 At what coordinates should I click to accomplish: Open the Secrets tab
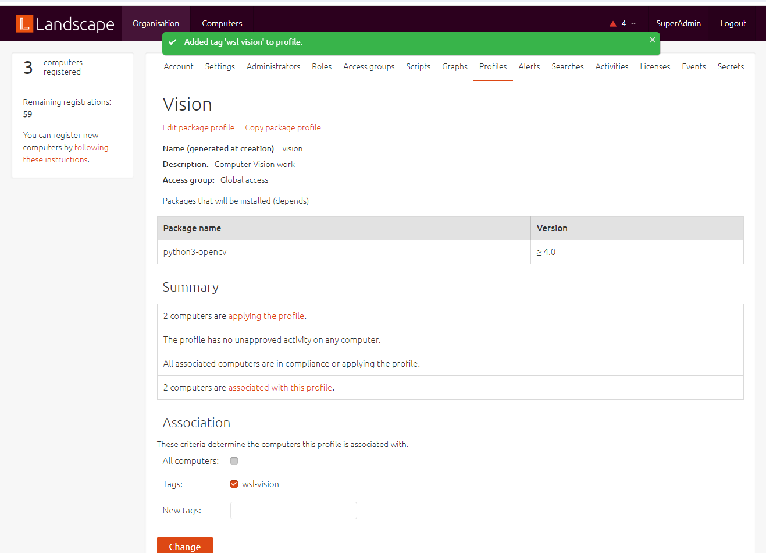(731, 66)
